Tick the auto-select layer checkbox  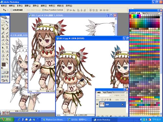click(12, 10)
